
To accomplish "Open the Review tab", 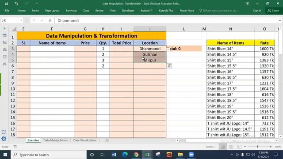I will (99, 11).
